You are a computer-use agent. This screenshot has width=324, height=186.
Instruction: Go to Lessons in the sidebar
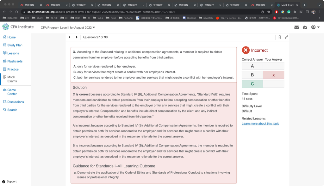click(x=11, y=53)
